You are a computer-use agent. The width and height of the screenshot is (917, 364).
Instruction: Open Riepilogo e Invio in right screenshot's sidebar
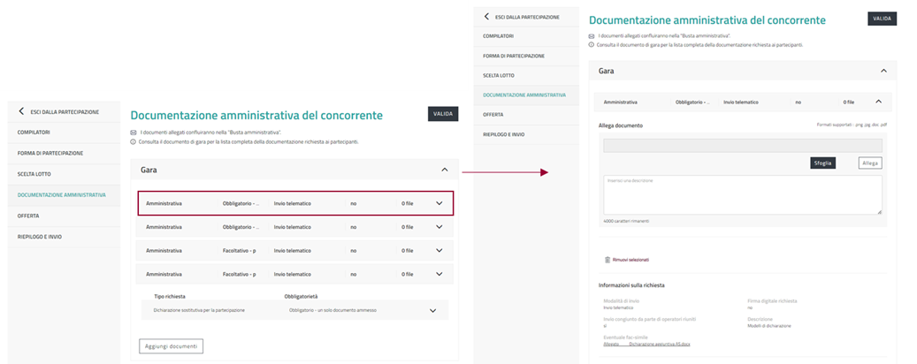[x=503, y=134]
